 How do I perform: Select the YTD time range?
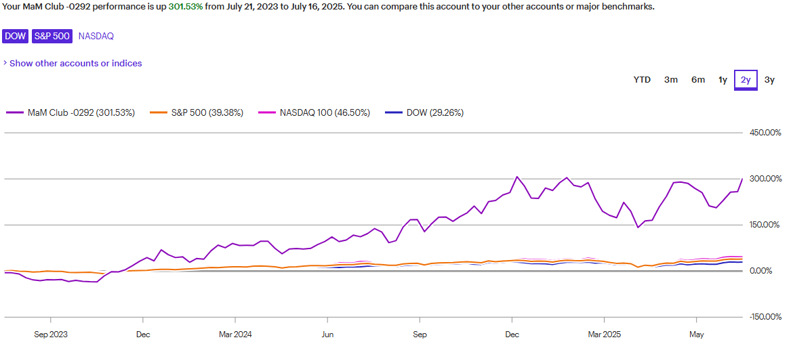click(x=642, y=80)
